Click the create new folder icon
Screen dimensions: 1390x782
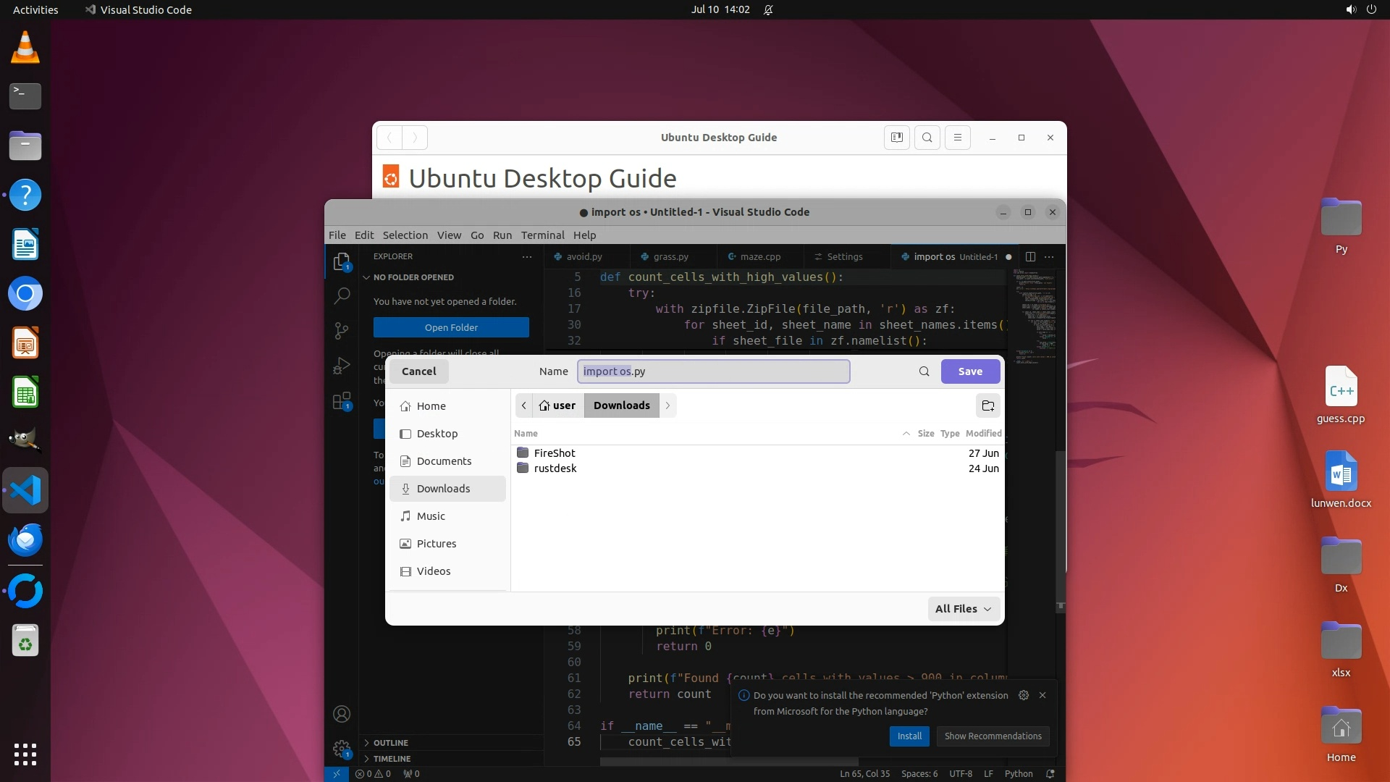[987, 405]
